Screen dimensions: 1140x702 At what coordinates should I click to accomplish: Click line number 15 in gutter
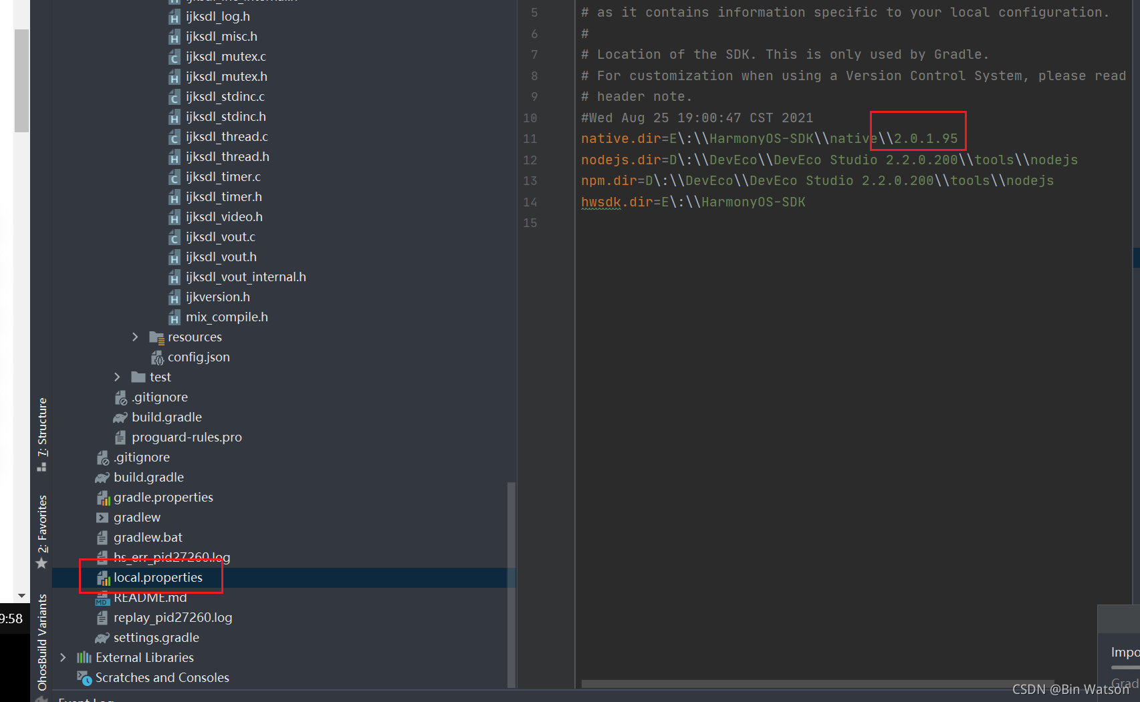[x=530, y=223]
